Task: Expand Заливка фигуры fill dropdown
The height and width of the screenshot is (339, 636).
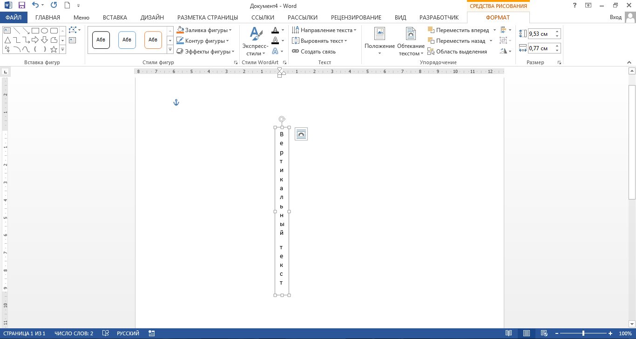Action: pyautogui.click(x=230, y=30)
